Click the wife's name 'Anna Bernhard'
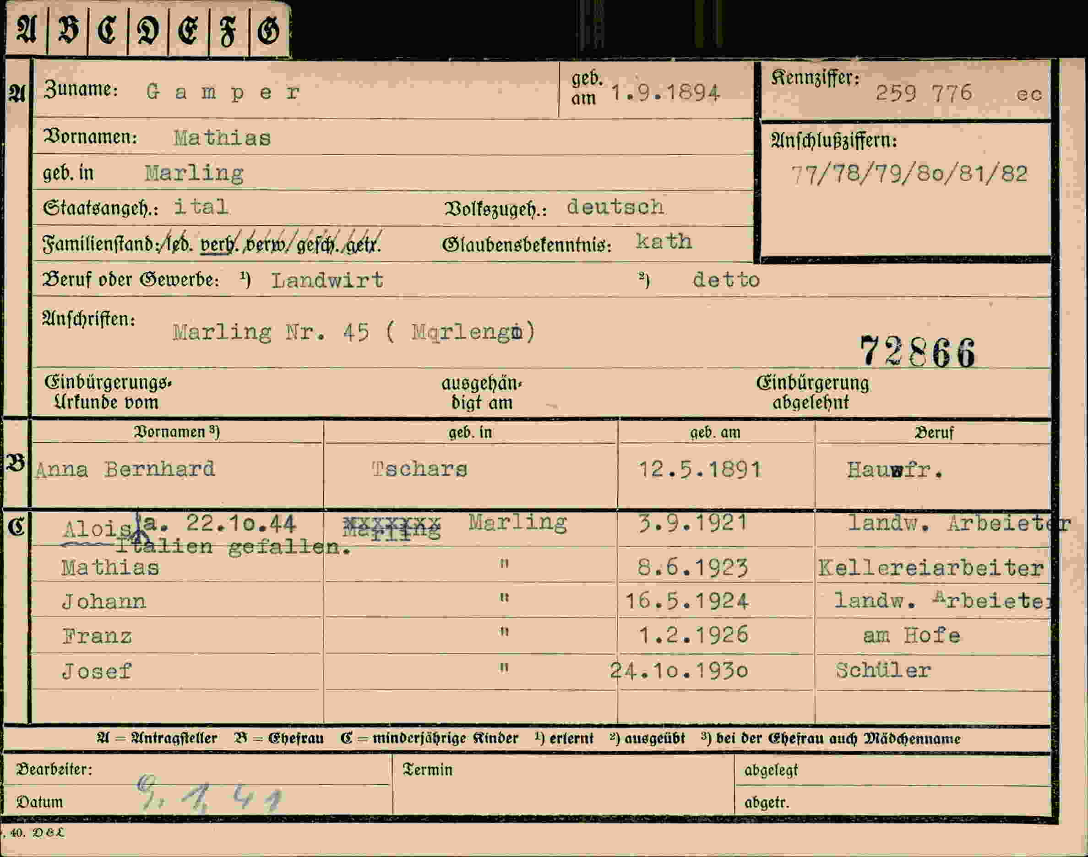This screenshot has height=857, width=1088. [125, 470]
